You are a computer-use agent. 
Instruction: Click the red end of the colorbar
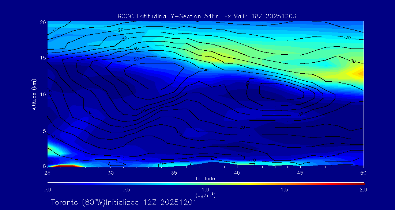tap(360, 183)
